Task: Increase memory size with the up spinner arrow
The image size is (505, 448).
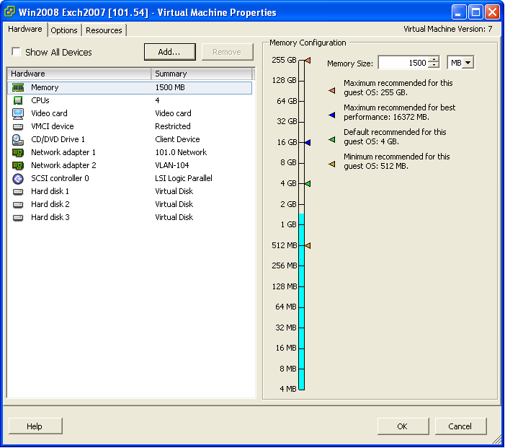Action: coord(434,59)
